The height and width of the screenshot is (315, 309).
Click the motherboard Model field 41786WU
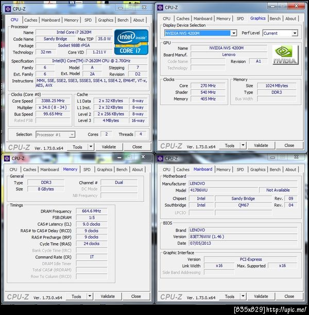[x=223, y=190]
